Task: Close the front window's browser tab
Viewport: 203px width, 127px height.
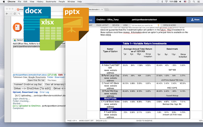Action: [x=102, y=10]
